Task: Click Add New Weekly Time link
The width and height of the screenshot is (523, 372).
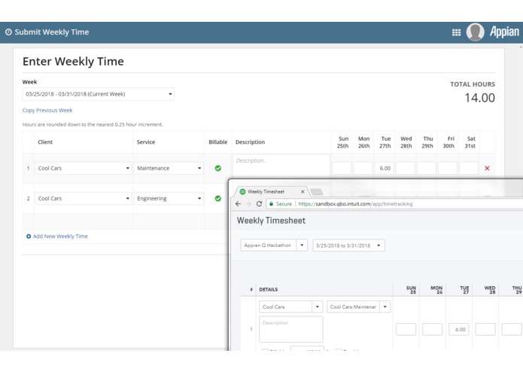Action: click(x=60, y=236)
